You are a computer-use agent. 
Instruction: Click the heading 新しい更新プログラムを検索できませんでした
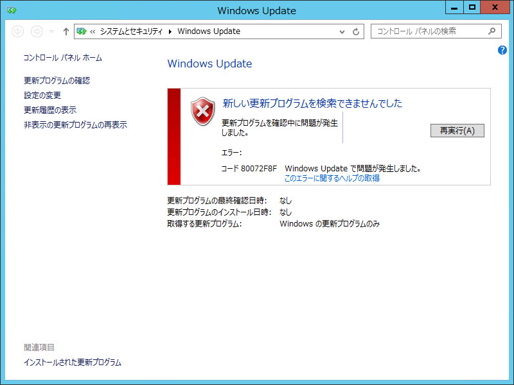point(312,103)
